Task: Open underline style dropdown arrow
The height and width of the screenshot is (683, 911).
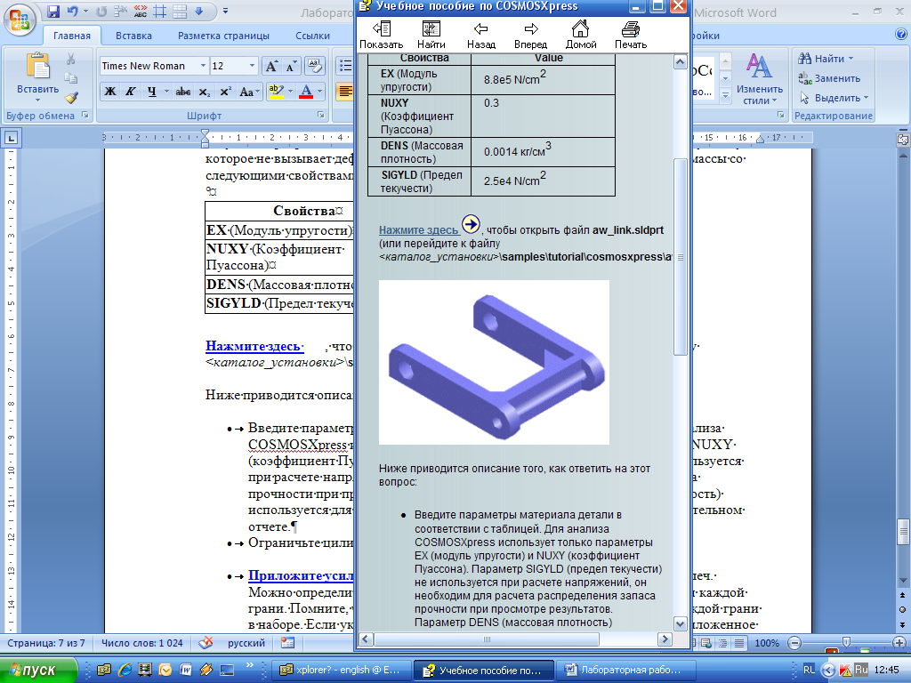Action: [x=166, y=92]
